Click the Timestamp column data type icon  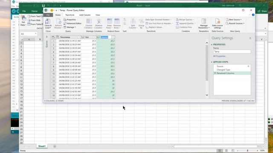[x=58, y=37]
